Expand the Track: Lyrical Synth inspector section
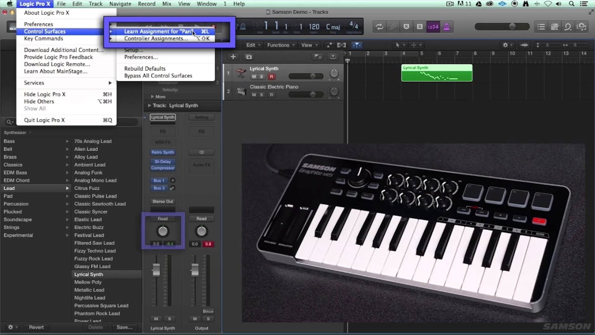595x335 pixels. click(x=150, y=106)
